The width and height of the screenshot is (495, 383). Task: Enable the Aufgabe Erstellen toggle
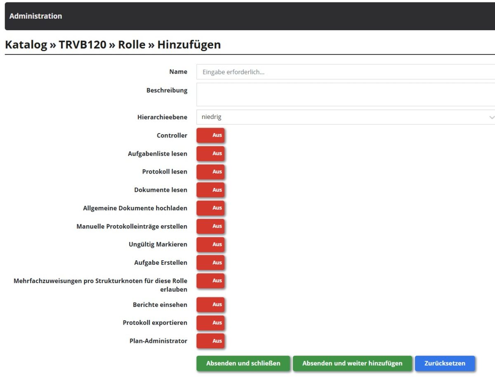(x=210, y=263)
